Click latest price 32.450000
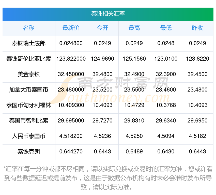Viewport: 216px width, 195px height. coord(71,74)
